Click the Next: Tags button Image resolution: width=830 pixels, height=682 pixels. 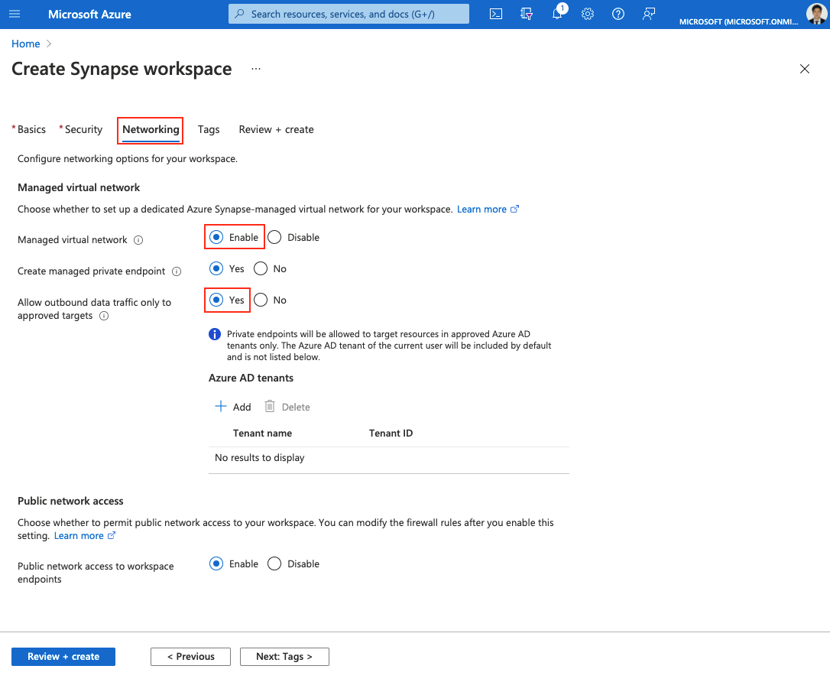point(284,656)
